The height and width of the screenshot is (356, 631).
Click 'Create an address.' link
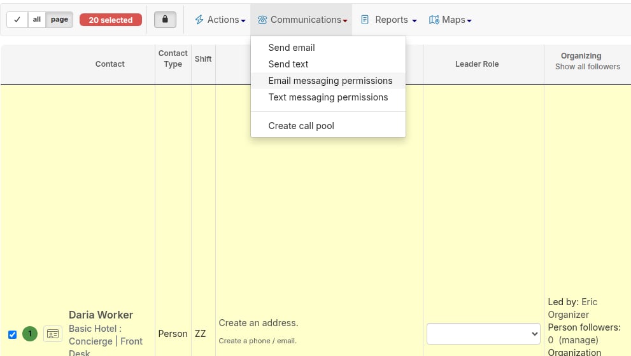click(x=259, y=323)
